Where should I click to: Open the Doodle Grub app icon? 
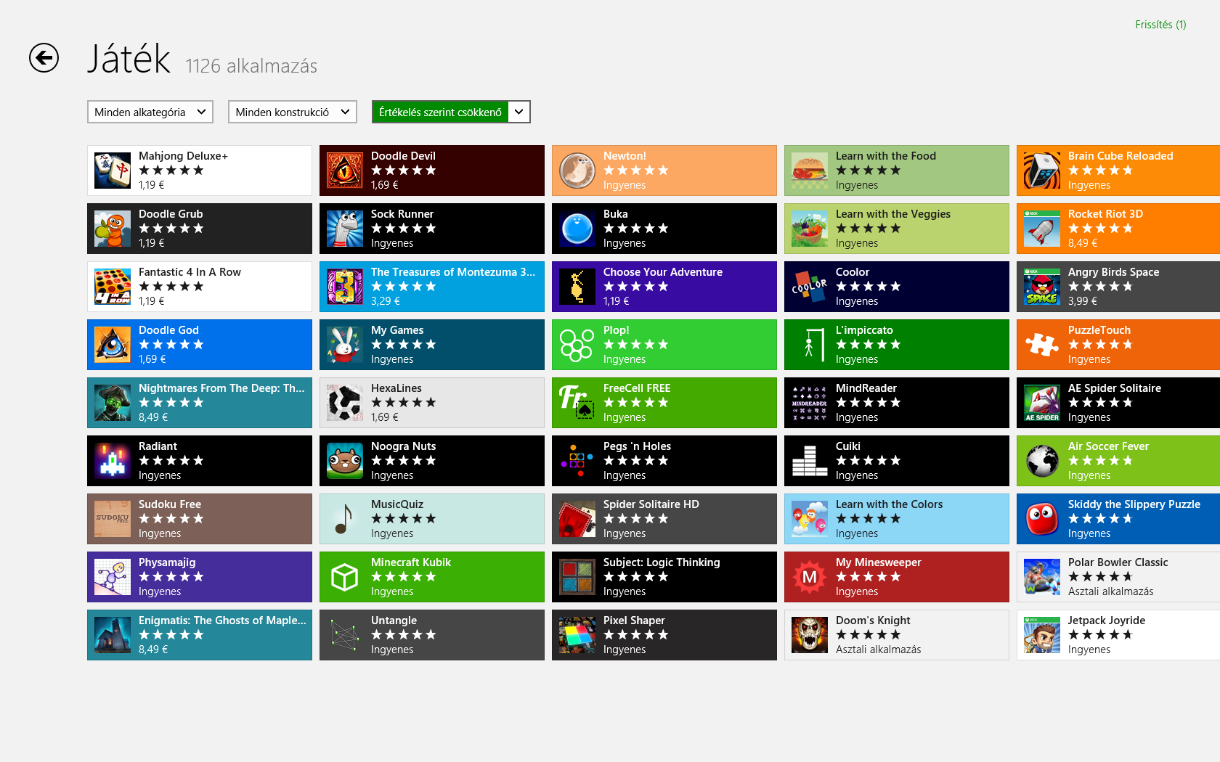113,229
